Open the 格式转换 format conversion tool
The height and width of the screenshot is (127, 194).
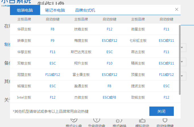coord(119,120)
